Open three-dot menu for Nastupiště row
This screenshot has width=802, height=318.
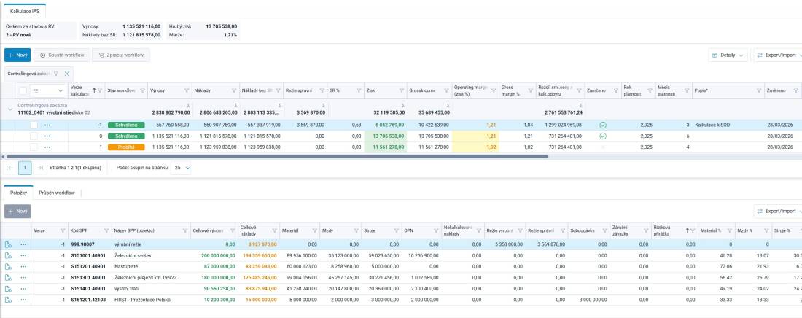coord(23,266)
